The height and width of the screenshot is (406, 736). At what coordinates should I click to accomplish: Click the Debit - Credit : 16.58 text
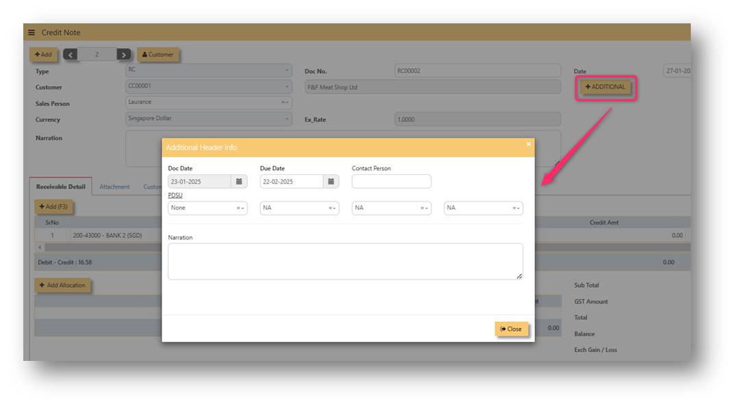coord(65,262)
